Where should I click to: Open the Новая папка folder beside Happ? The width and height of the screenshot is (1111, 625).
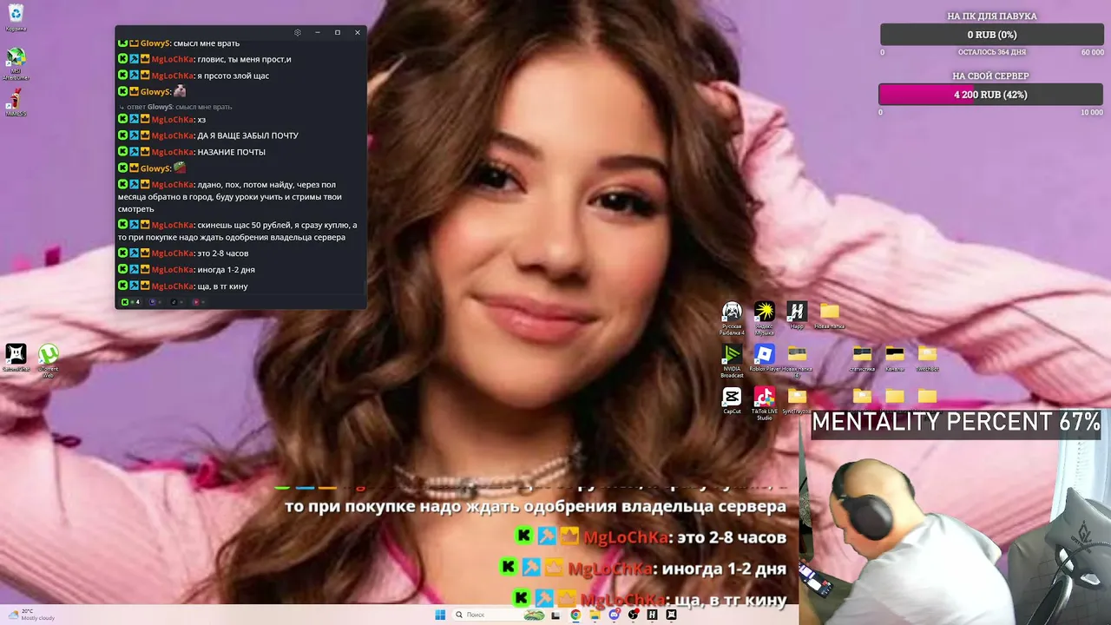point(830,313)
